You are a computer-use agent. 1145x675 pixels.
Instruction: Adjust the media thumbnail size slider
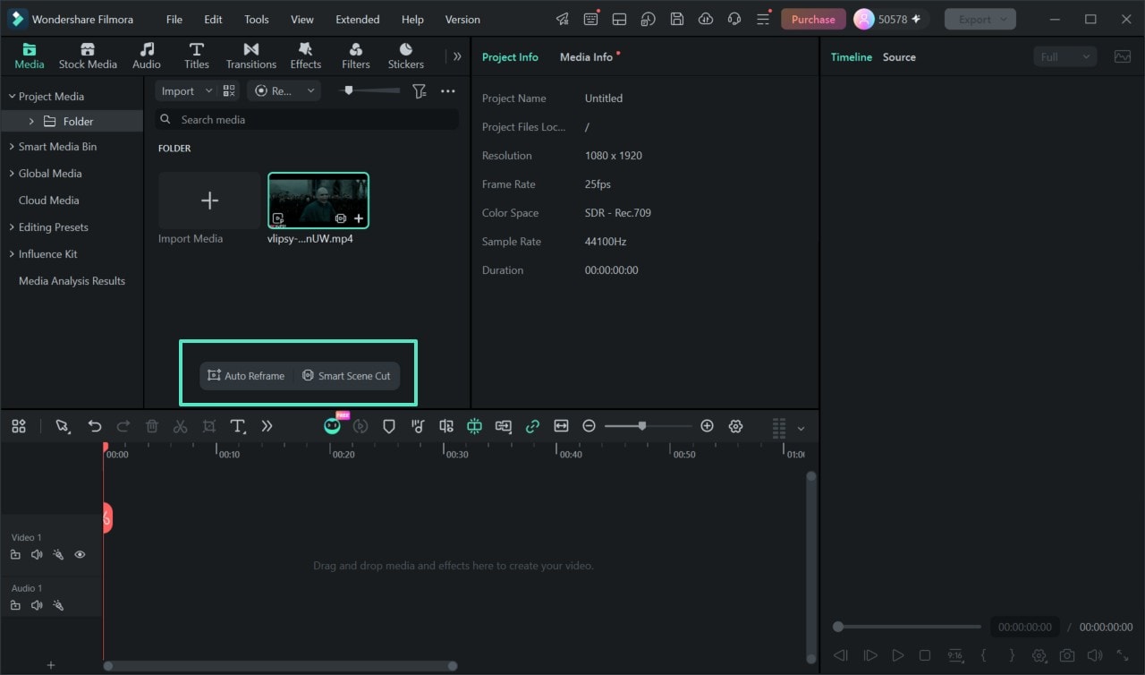point(349,90)
